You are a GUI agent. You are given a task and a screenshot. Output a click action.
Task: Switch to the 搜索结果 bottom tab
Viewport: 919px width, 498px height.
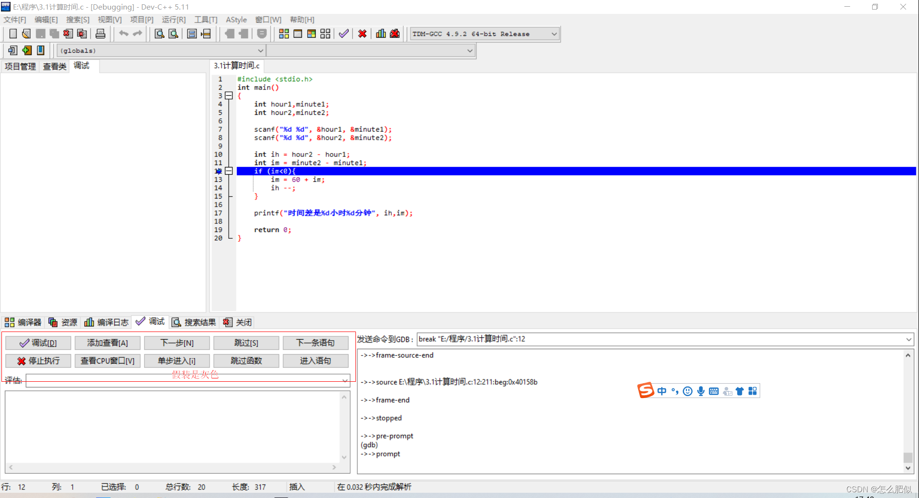click(194, 322)
